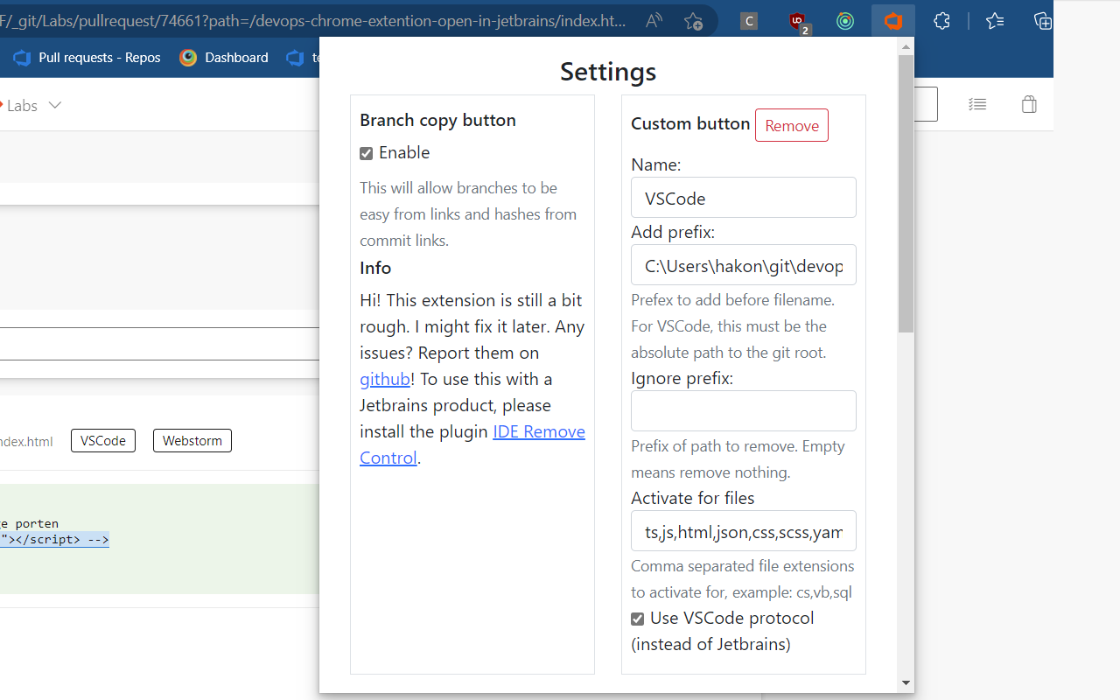Open the shopping bag marketplace icon
Viewport: 1120px width, 700px height.
[1029, 104]
